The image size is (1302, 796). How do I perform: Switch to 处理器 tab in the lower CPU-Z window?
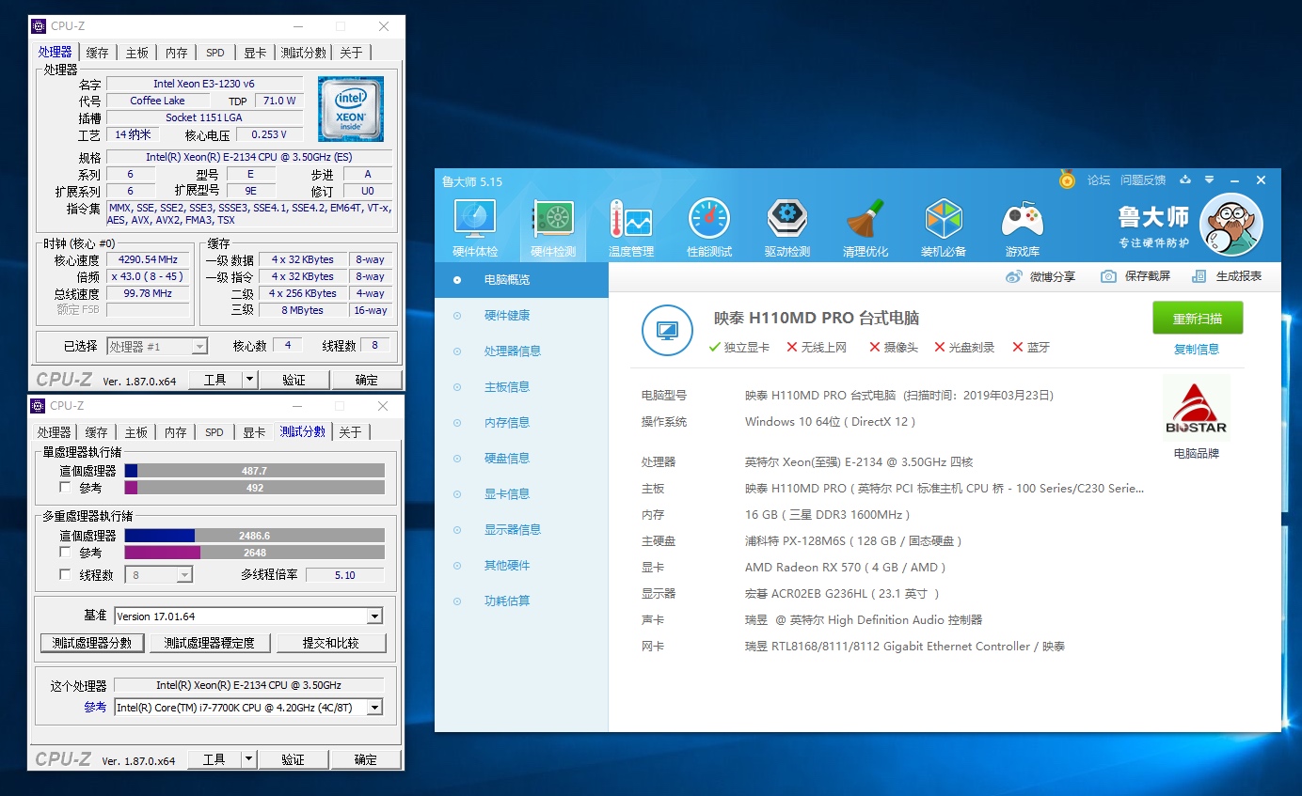pos(54,432)
